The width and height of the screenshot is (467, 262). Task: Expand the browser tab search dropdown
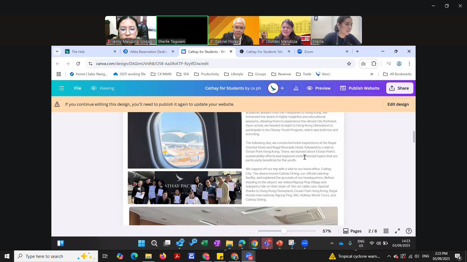pos(57,52)
